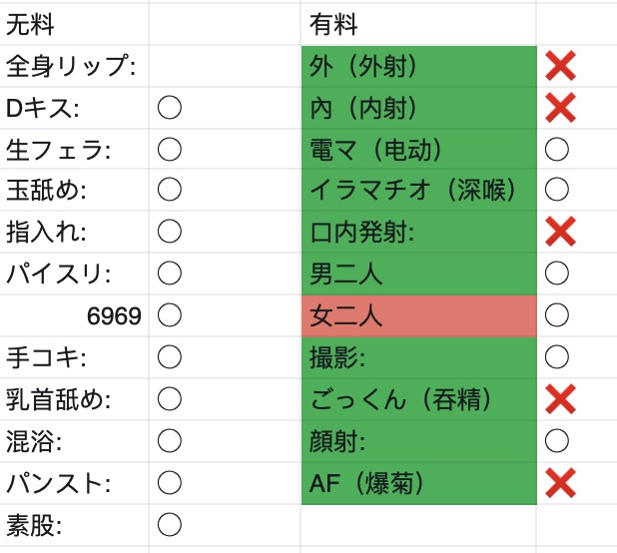The image size is (617, 553).
Task: Click the red X beside 内（内射）
Action: tap(560, 108)
